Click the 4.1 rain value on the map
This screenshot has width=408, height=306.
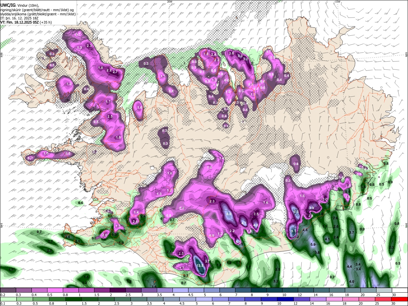pyautogui.click(x=327, y=239)
